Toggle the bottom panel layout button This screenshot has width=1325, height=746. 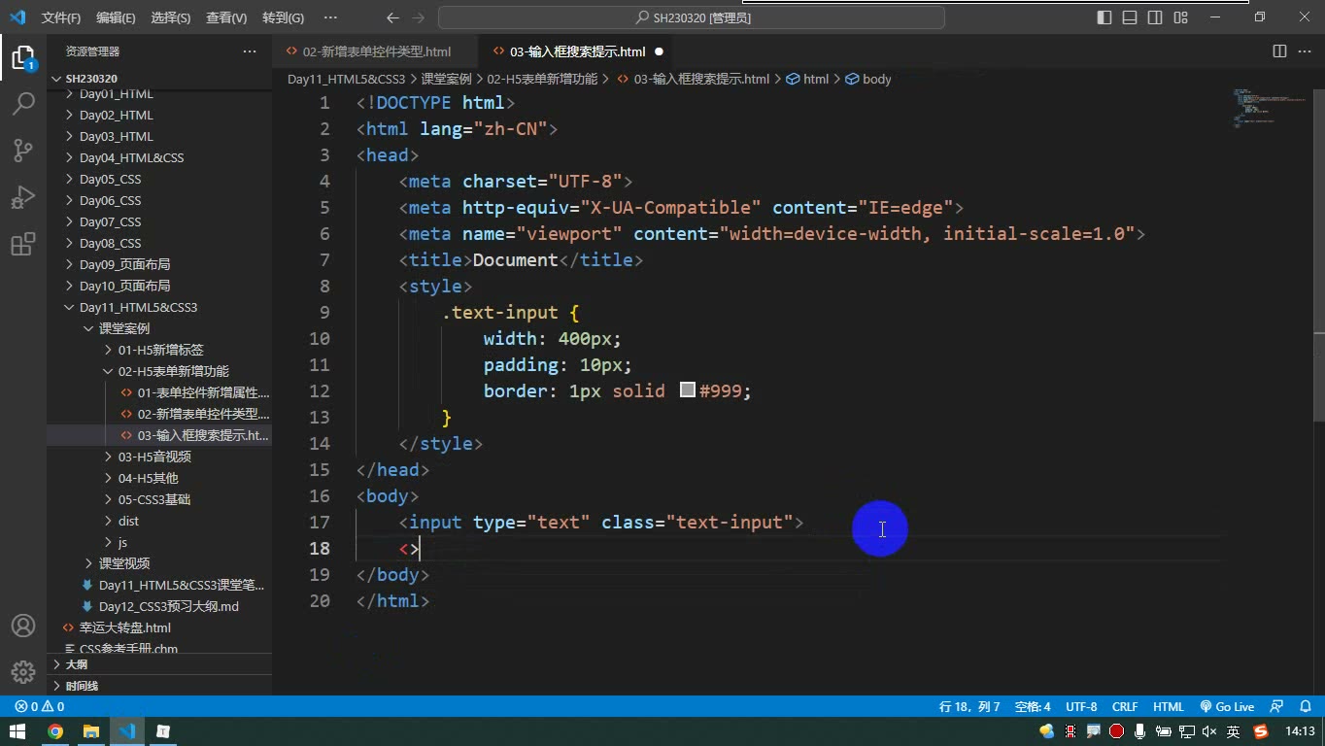pyautogui.click(x=1130, y=17)
